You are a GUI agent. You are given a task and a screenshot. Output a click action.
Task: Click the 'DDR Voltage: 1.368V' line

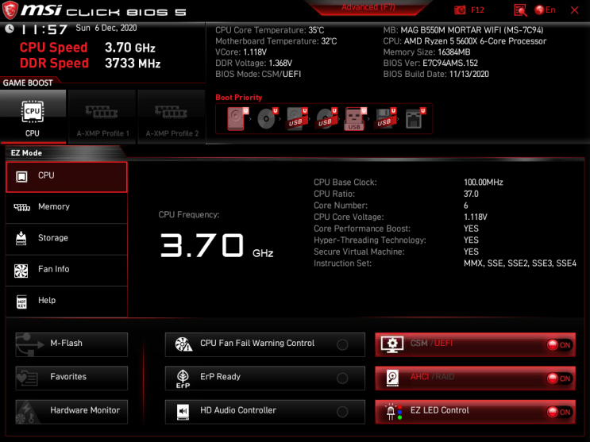tap(253, 63)
